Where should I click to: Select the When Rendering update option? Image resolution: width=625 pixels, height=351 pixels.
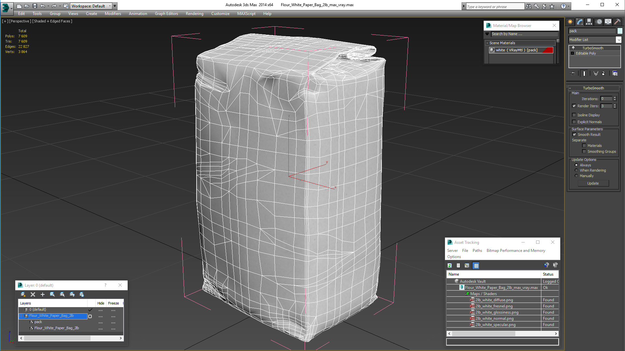[x=576, y=170]
